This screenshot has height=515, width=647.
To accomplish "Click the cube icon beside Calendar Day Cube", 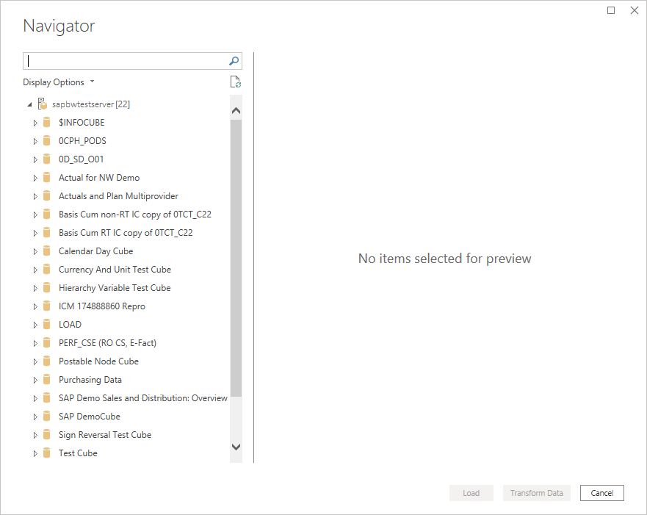I will [46, 251].
